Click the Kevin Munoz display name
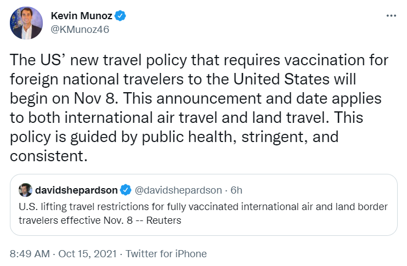This screenshot has height=266, width=407. click(x=81, y=16)
